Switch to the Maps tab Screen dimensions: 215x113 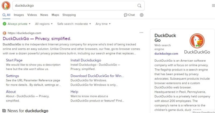[55, 15]
